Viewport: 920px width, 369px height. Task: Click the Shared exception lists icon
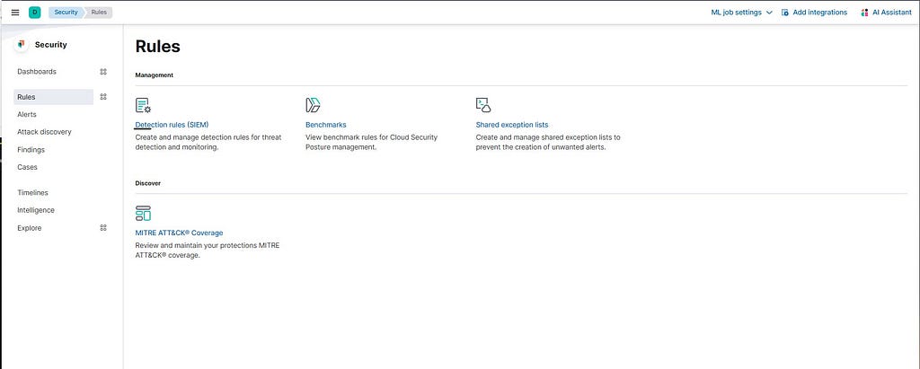pyautogui.click(x=482, y=106)
